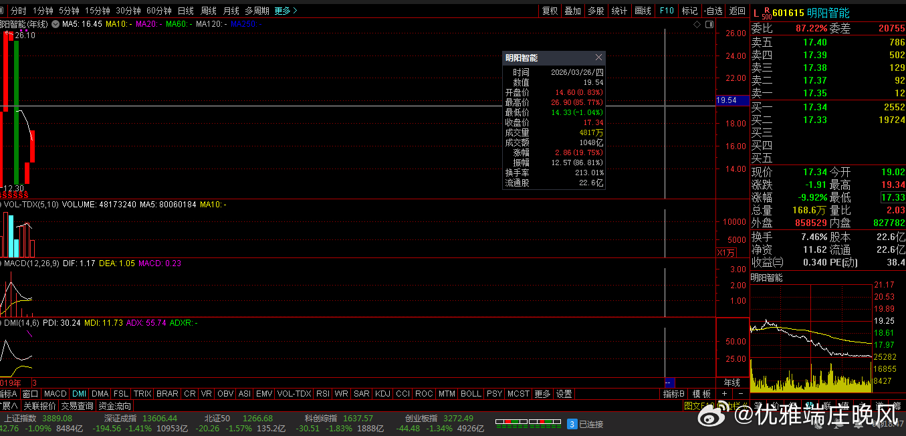Click the 年线 label below the price axis
The width and height of the screenshot is (906, 436).
pyautogui.click(x=732, y=383)
